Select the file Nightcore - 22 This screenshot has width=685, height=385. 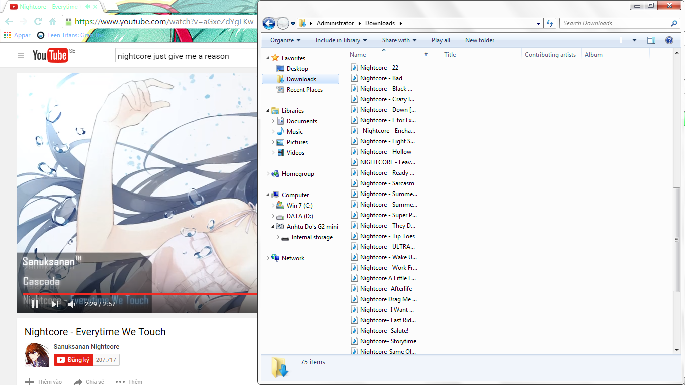click(x=379, y=68)
